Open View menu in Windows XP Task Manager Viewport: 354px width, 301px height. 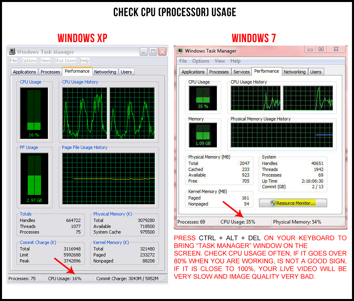(x=45, y=61)
